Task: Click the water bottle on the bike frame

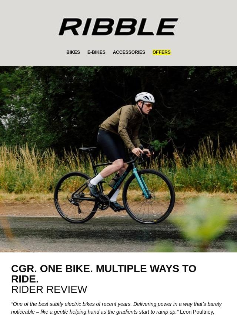Action: (x=114, y=180)
